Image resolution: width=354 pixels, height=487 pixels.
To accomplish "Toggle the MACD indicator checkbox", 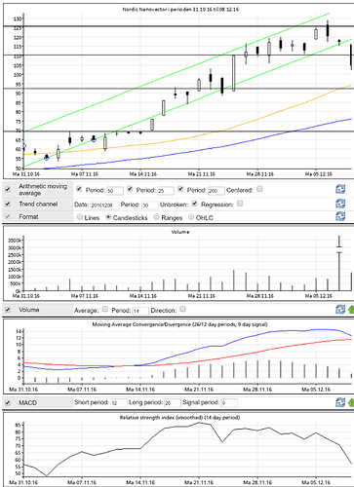I will pos(8,403).
